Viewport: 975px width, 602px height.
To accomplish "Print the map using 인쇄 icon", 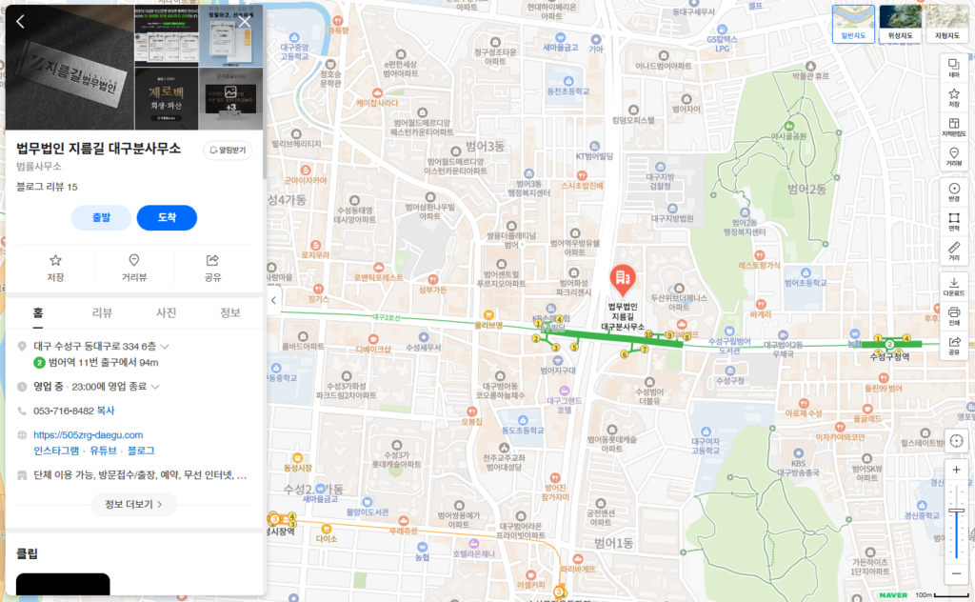I will (x=953, y=316).
